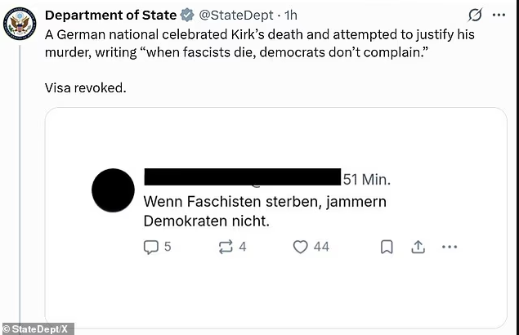Open the quoted "Wenn Faschisten sterben" post text
The width and height of the screenshot is (519, 335).
[265, 211]
